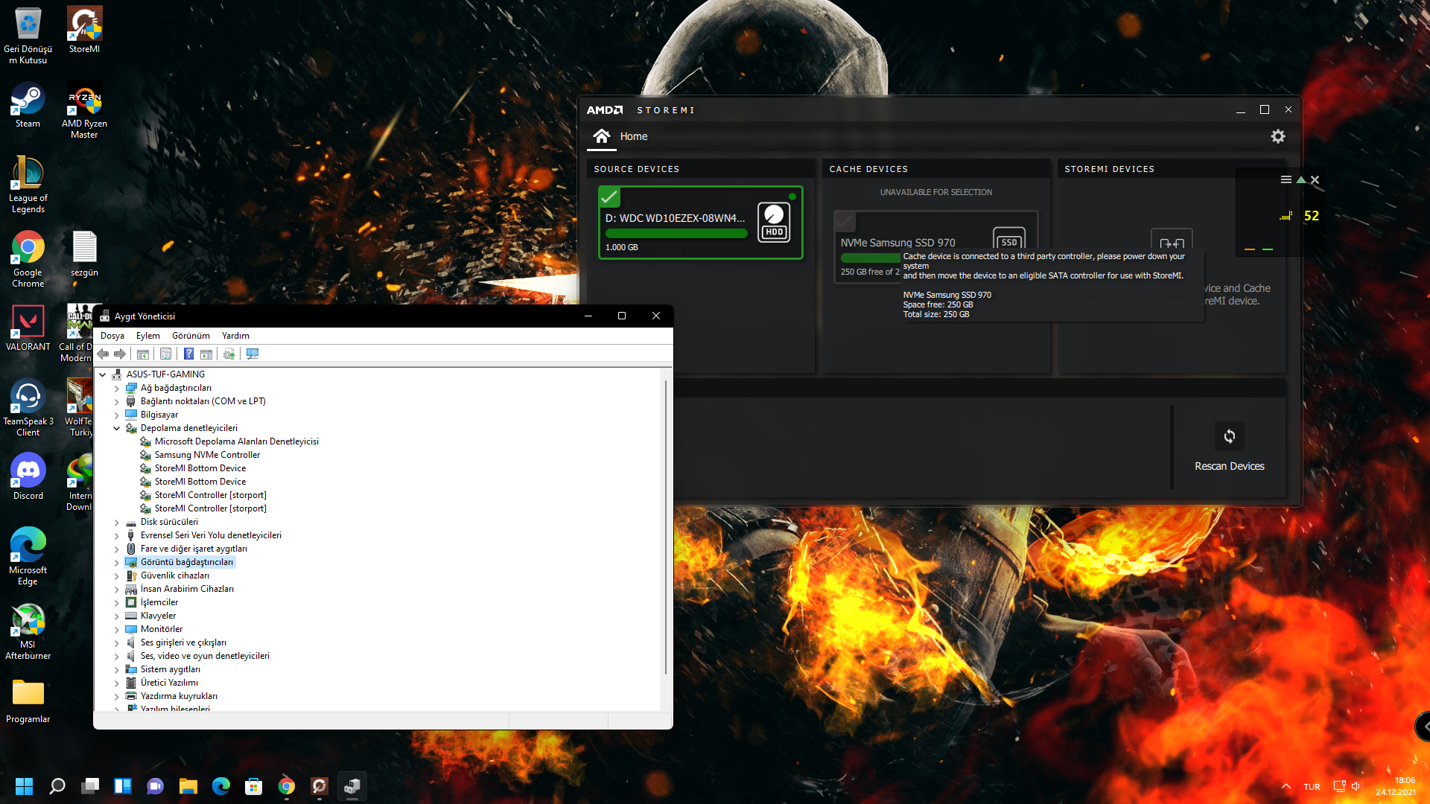Collapse the ASUS-TUF-GAMING root node

(x=103, y=374)
